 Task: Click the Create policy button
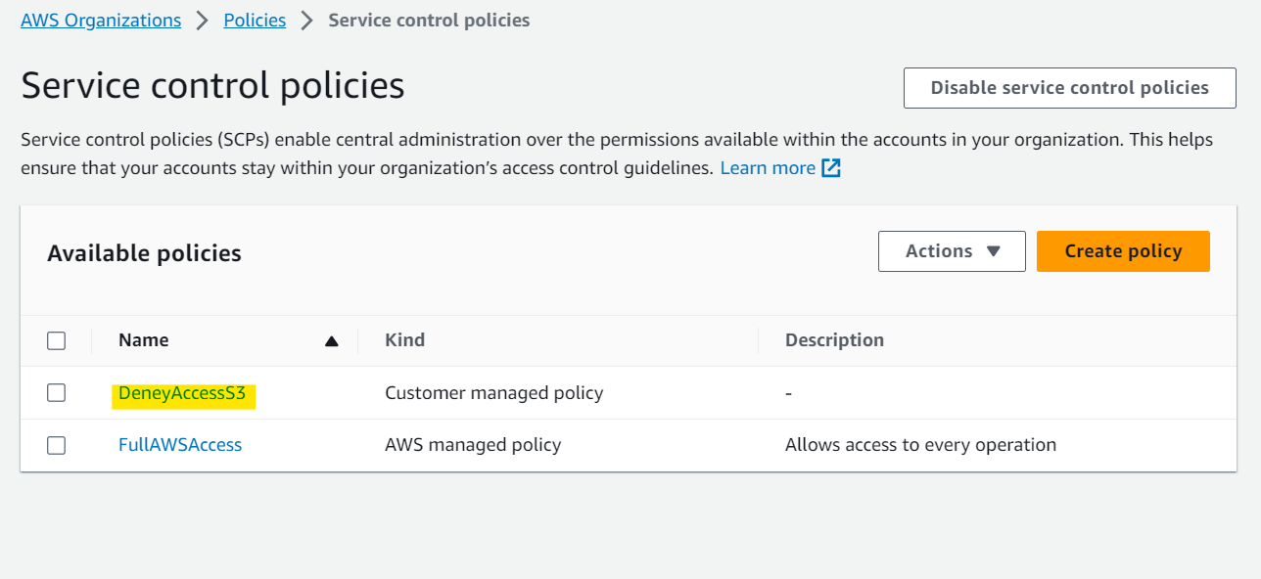(1123, 251)
